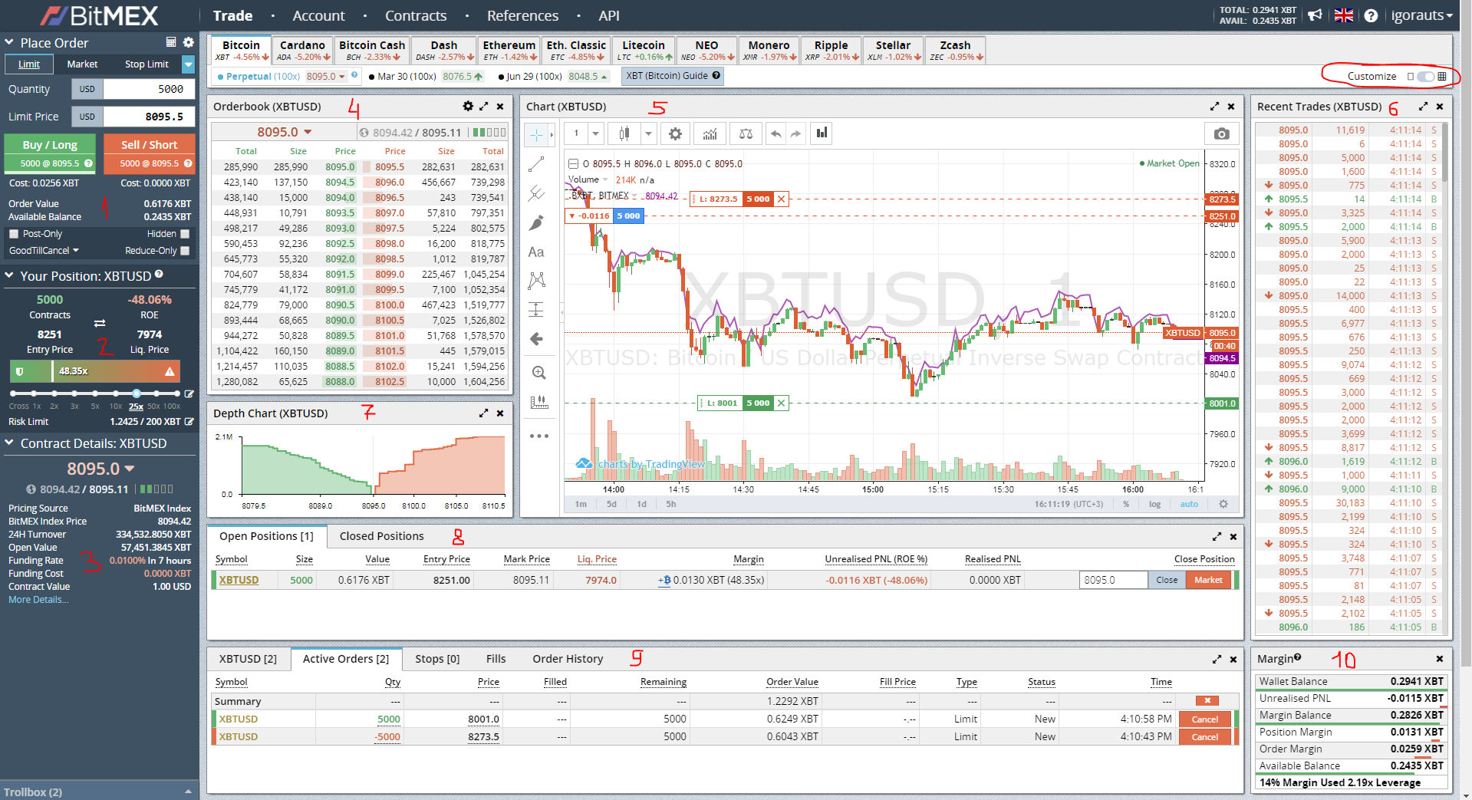1472x800 pixels.
Task: Open the XBT (Bitcoin) Guide
Action: click(673, 76)
